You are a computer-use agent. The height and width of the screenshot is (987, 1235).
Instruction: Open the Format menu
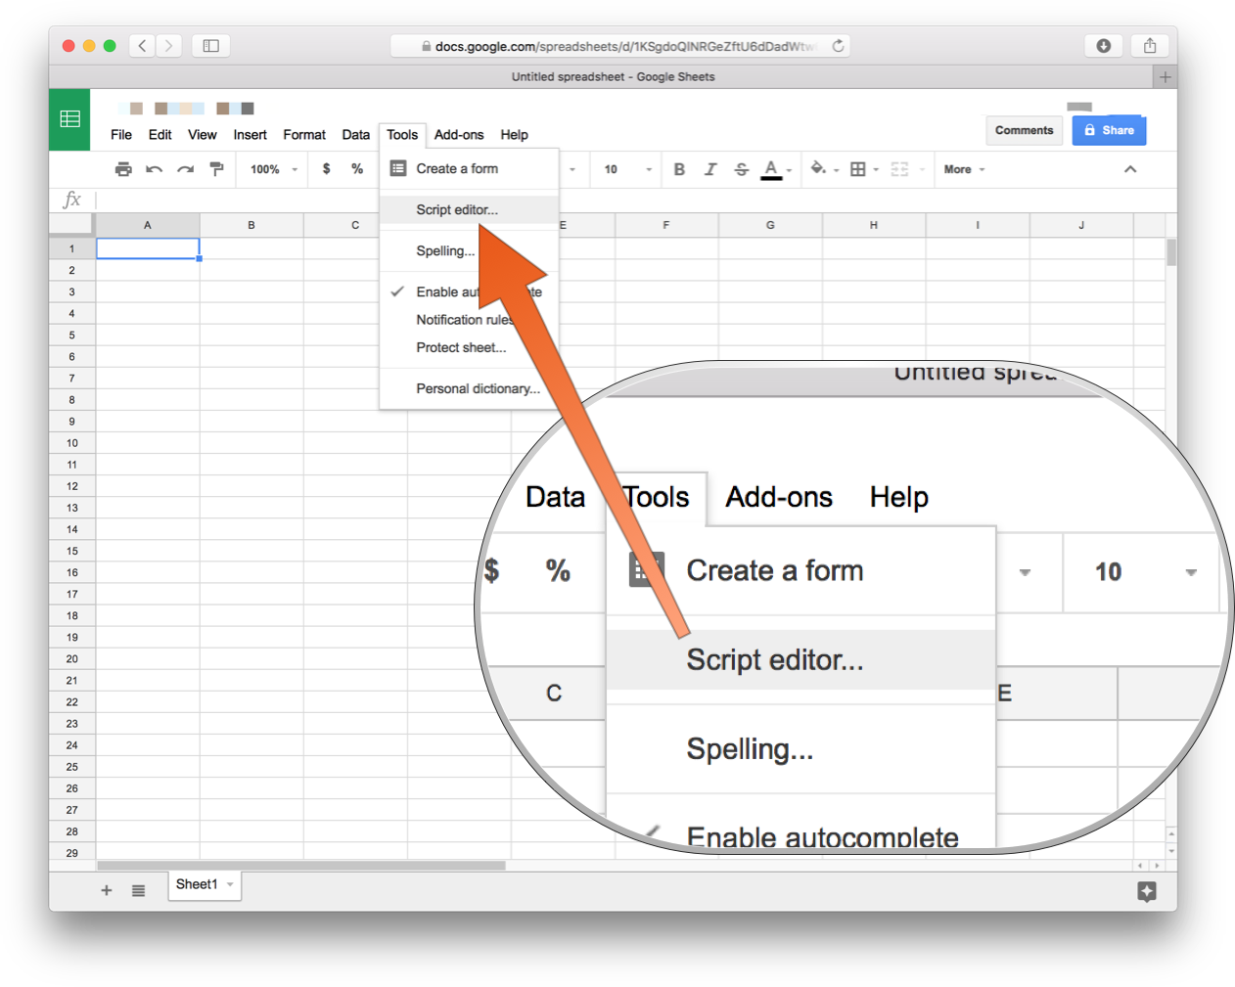point(304,135)
